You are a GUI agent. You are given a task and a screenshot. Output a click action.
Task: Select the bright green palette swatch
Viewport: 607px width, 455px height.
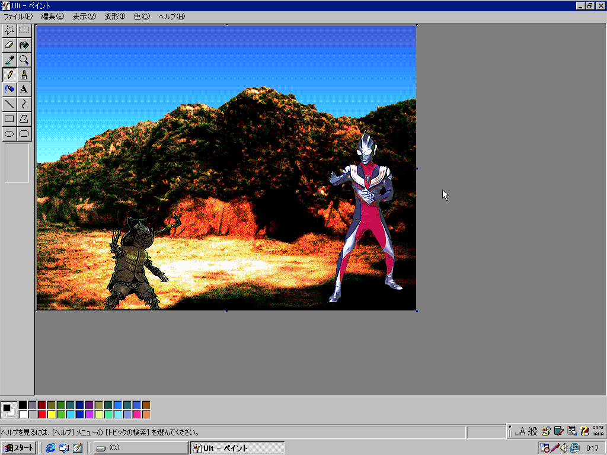(x=61, y=415)
